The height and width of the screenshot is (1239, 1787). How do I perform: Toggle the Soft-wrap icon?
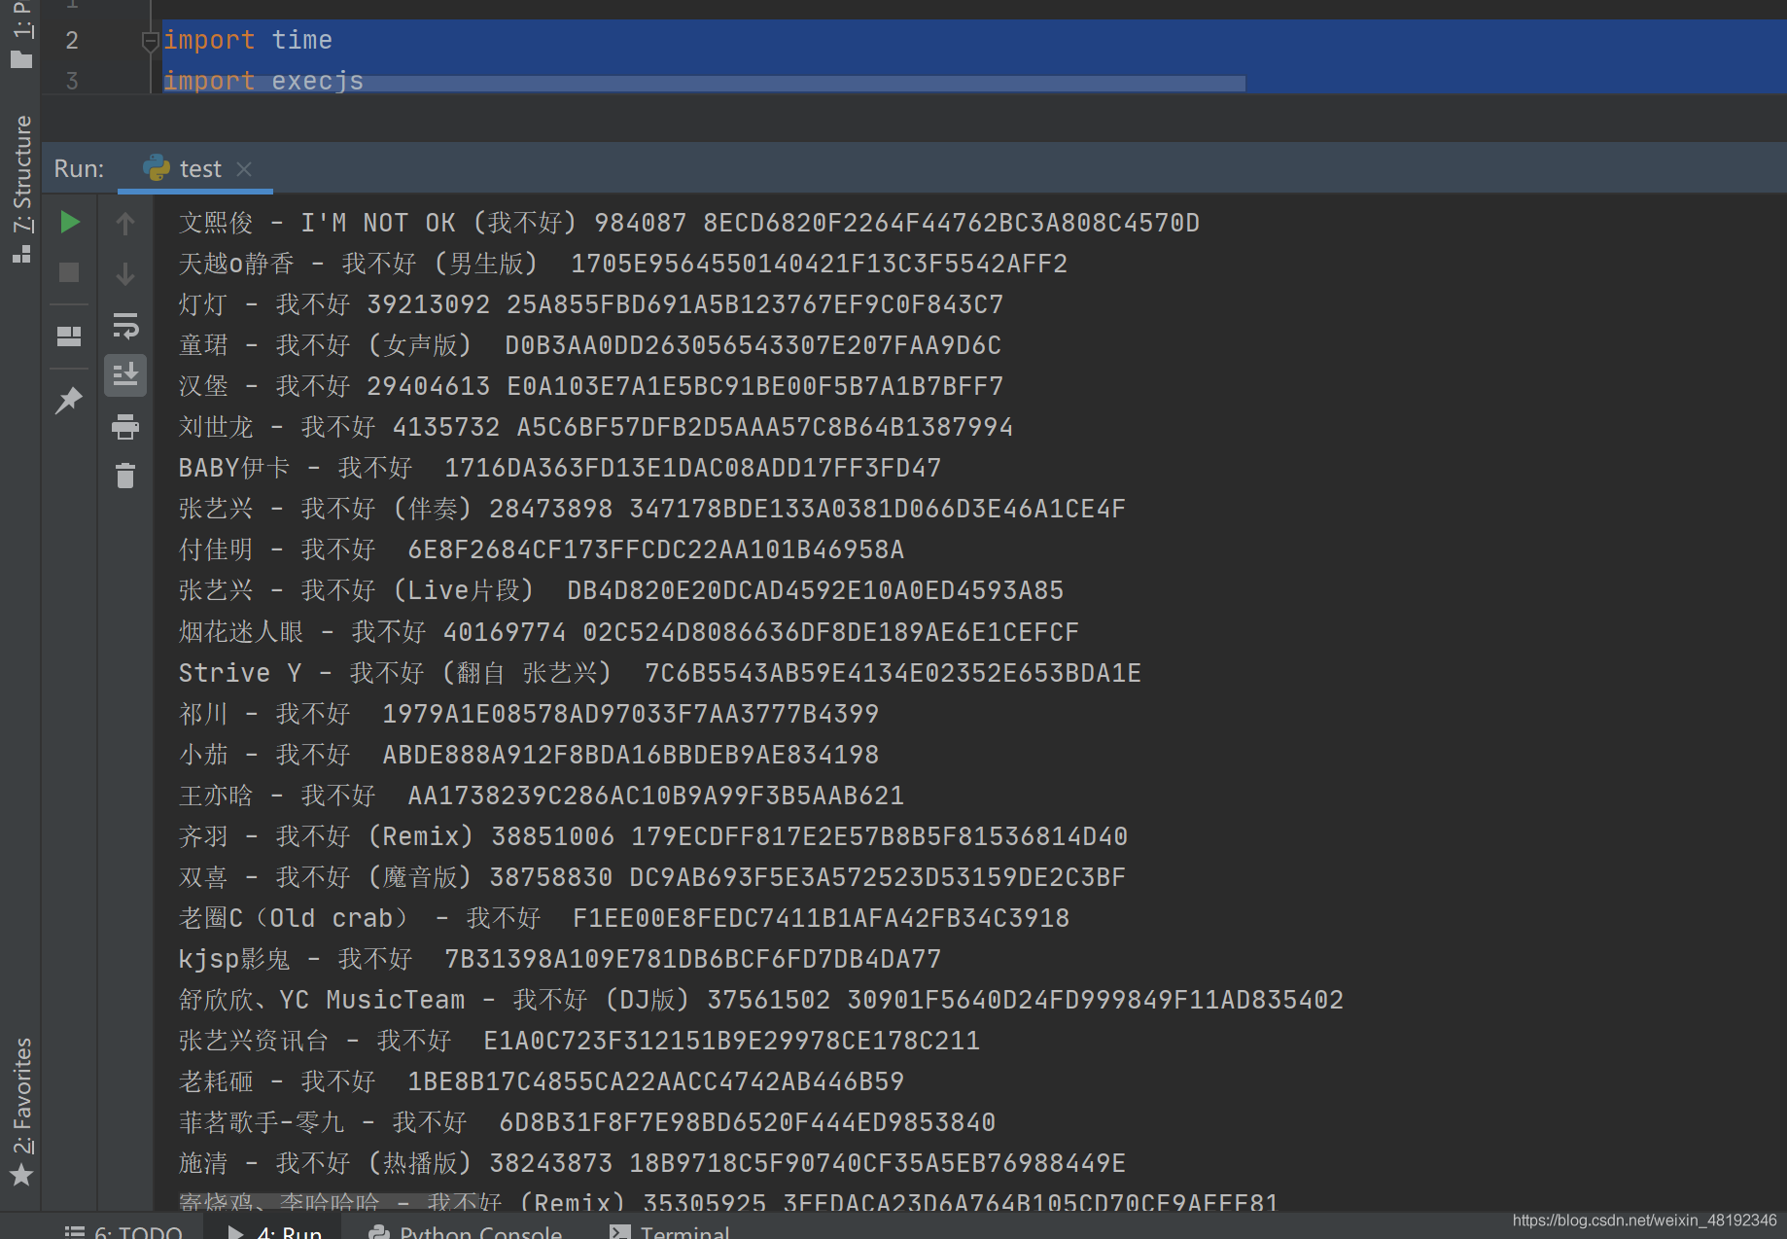tap(125, 325)
